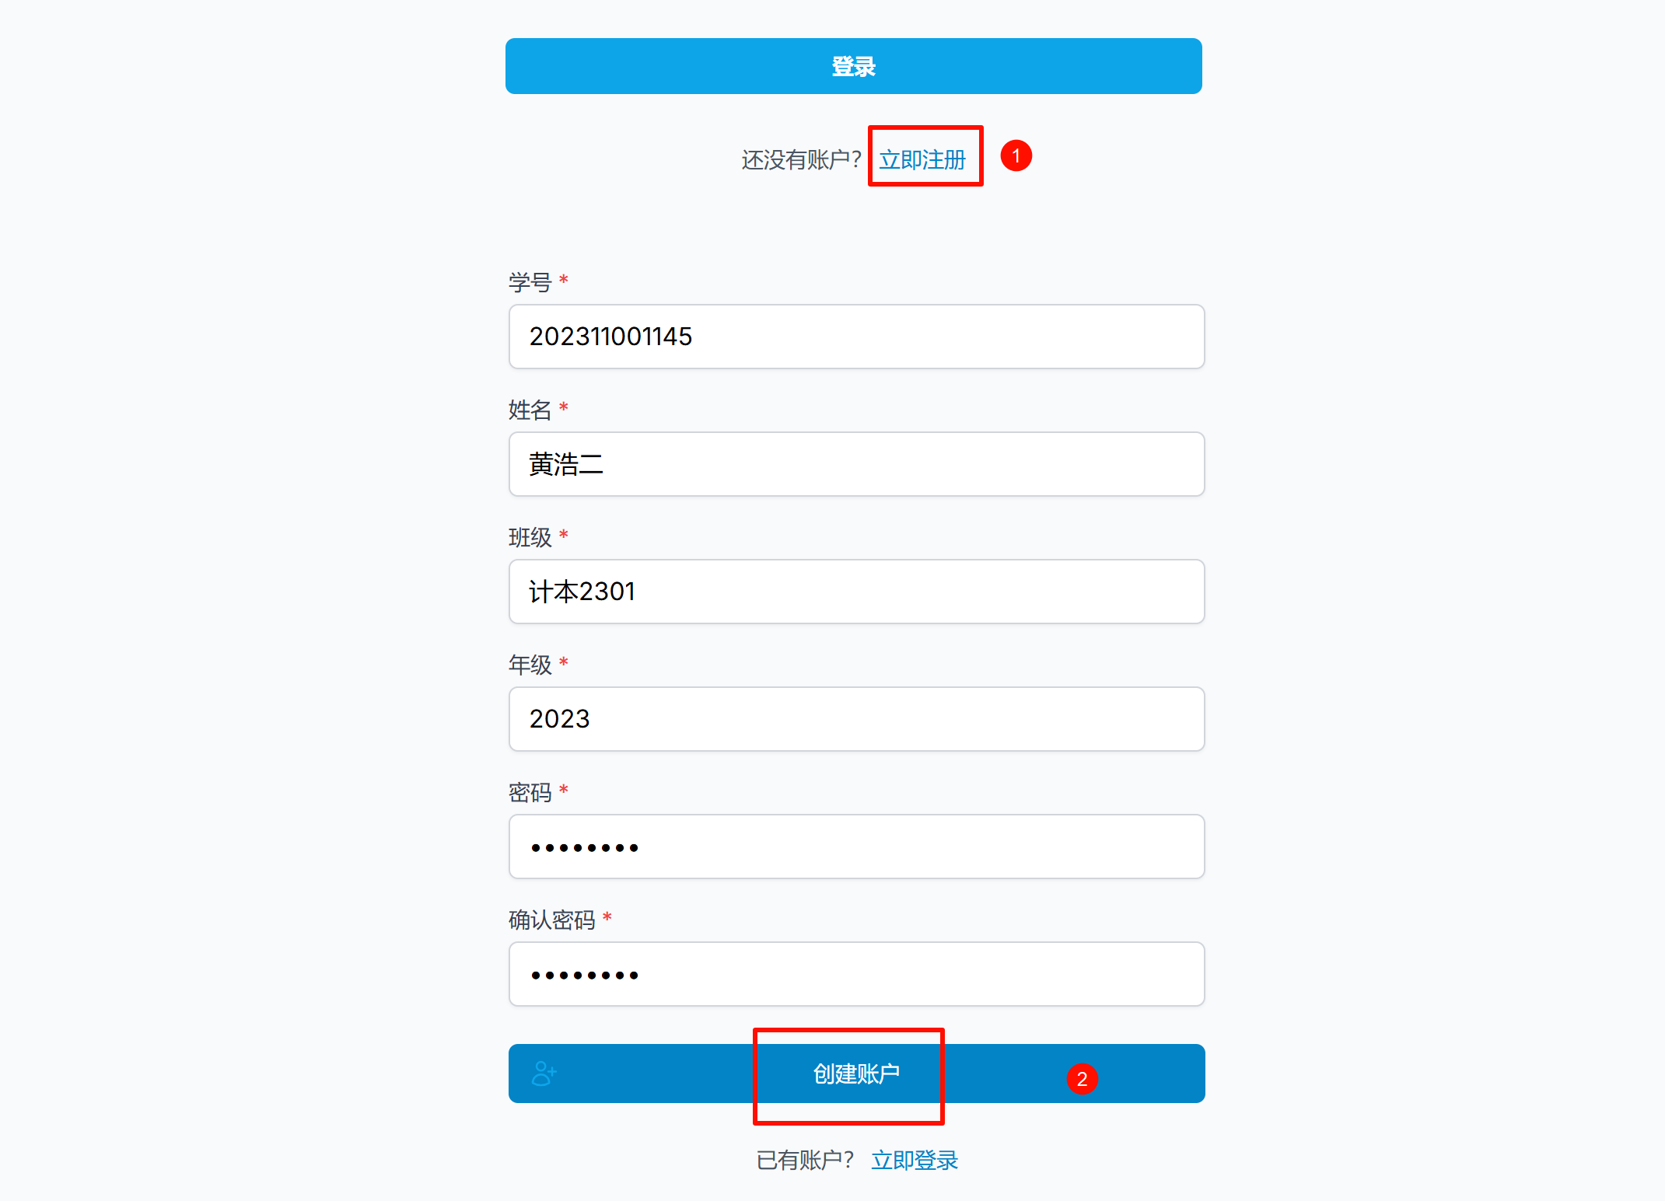Select the 班级 field showing 计本2301
This screenshot has height=1201, width=1665.
click(856, 592)
